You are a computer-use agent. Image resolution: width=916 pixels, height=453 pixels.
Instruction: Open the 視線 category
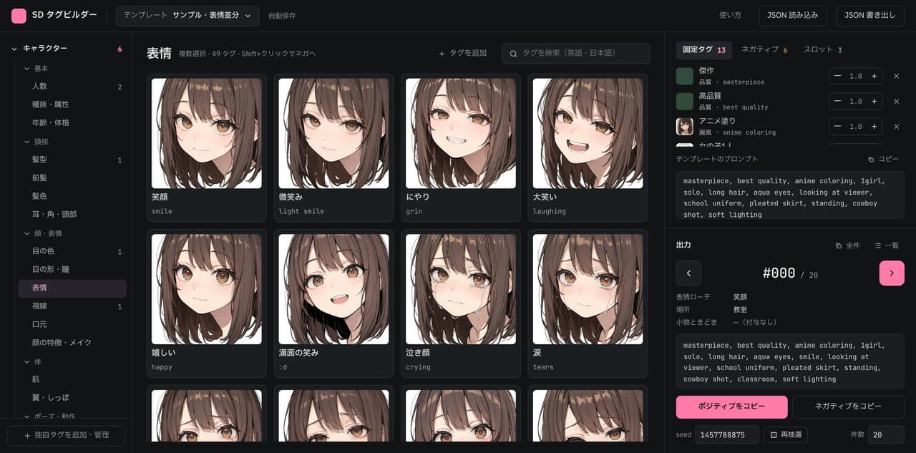click(x=72, y=306)
